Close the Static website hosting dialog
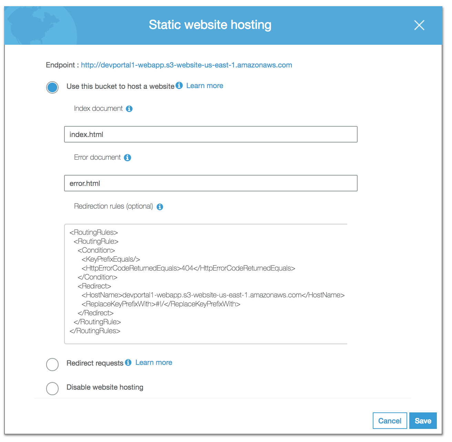The image size is (452, 442). click(419, 25)
